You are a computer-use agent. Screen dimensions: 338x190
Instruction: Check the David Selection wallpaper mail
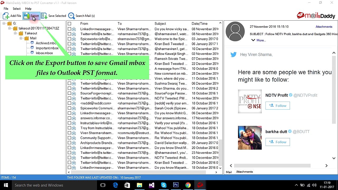pyautogui.click(x=69, y=143)
